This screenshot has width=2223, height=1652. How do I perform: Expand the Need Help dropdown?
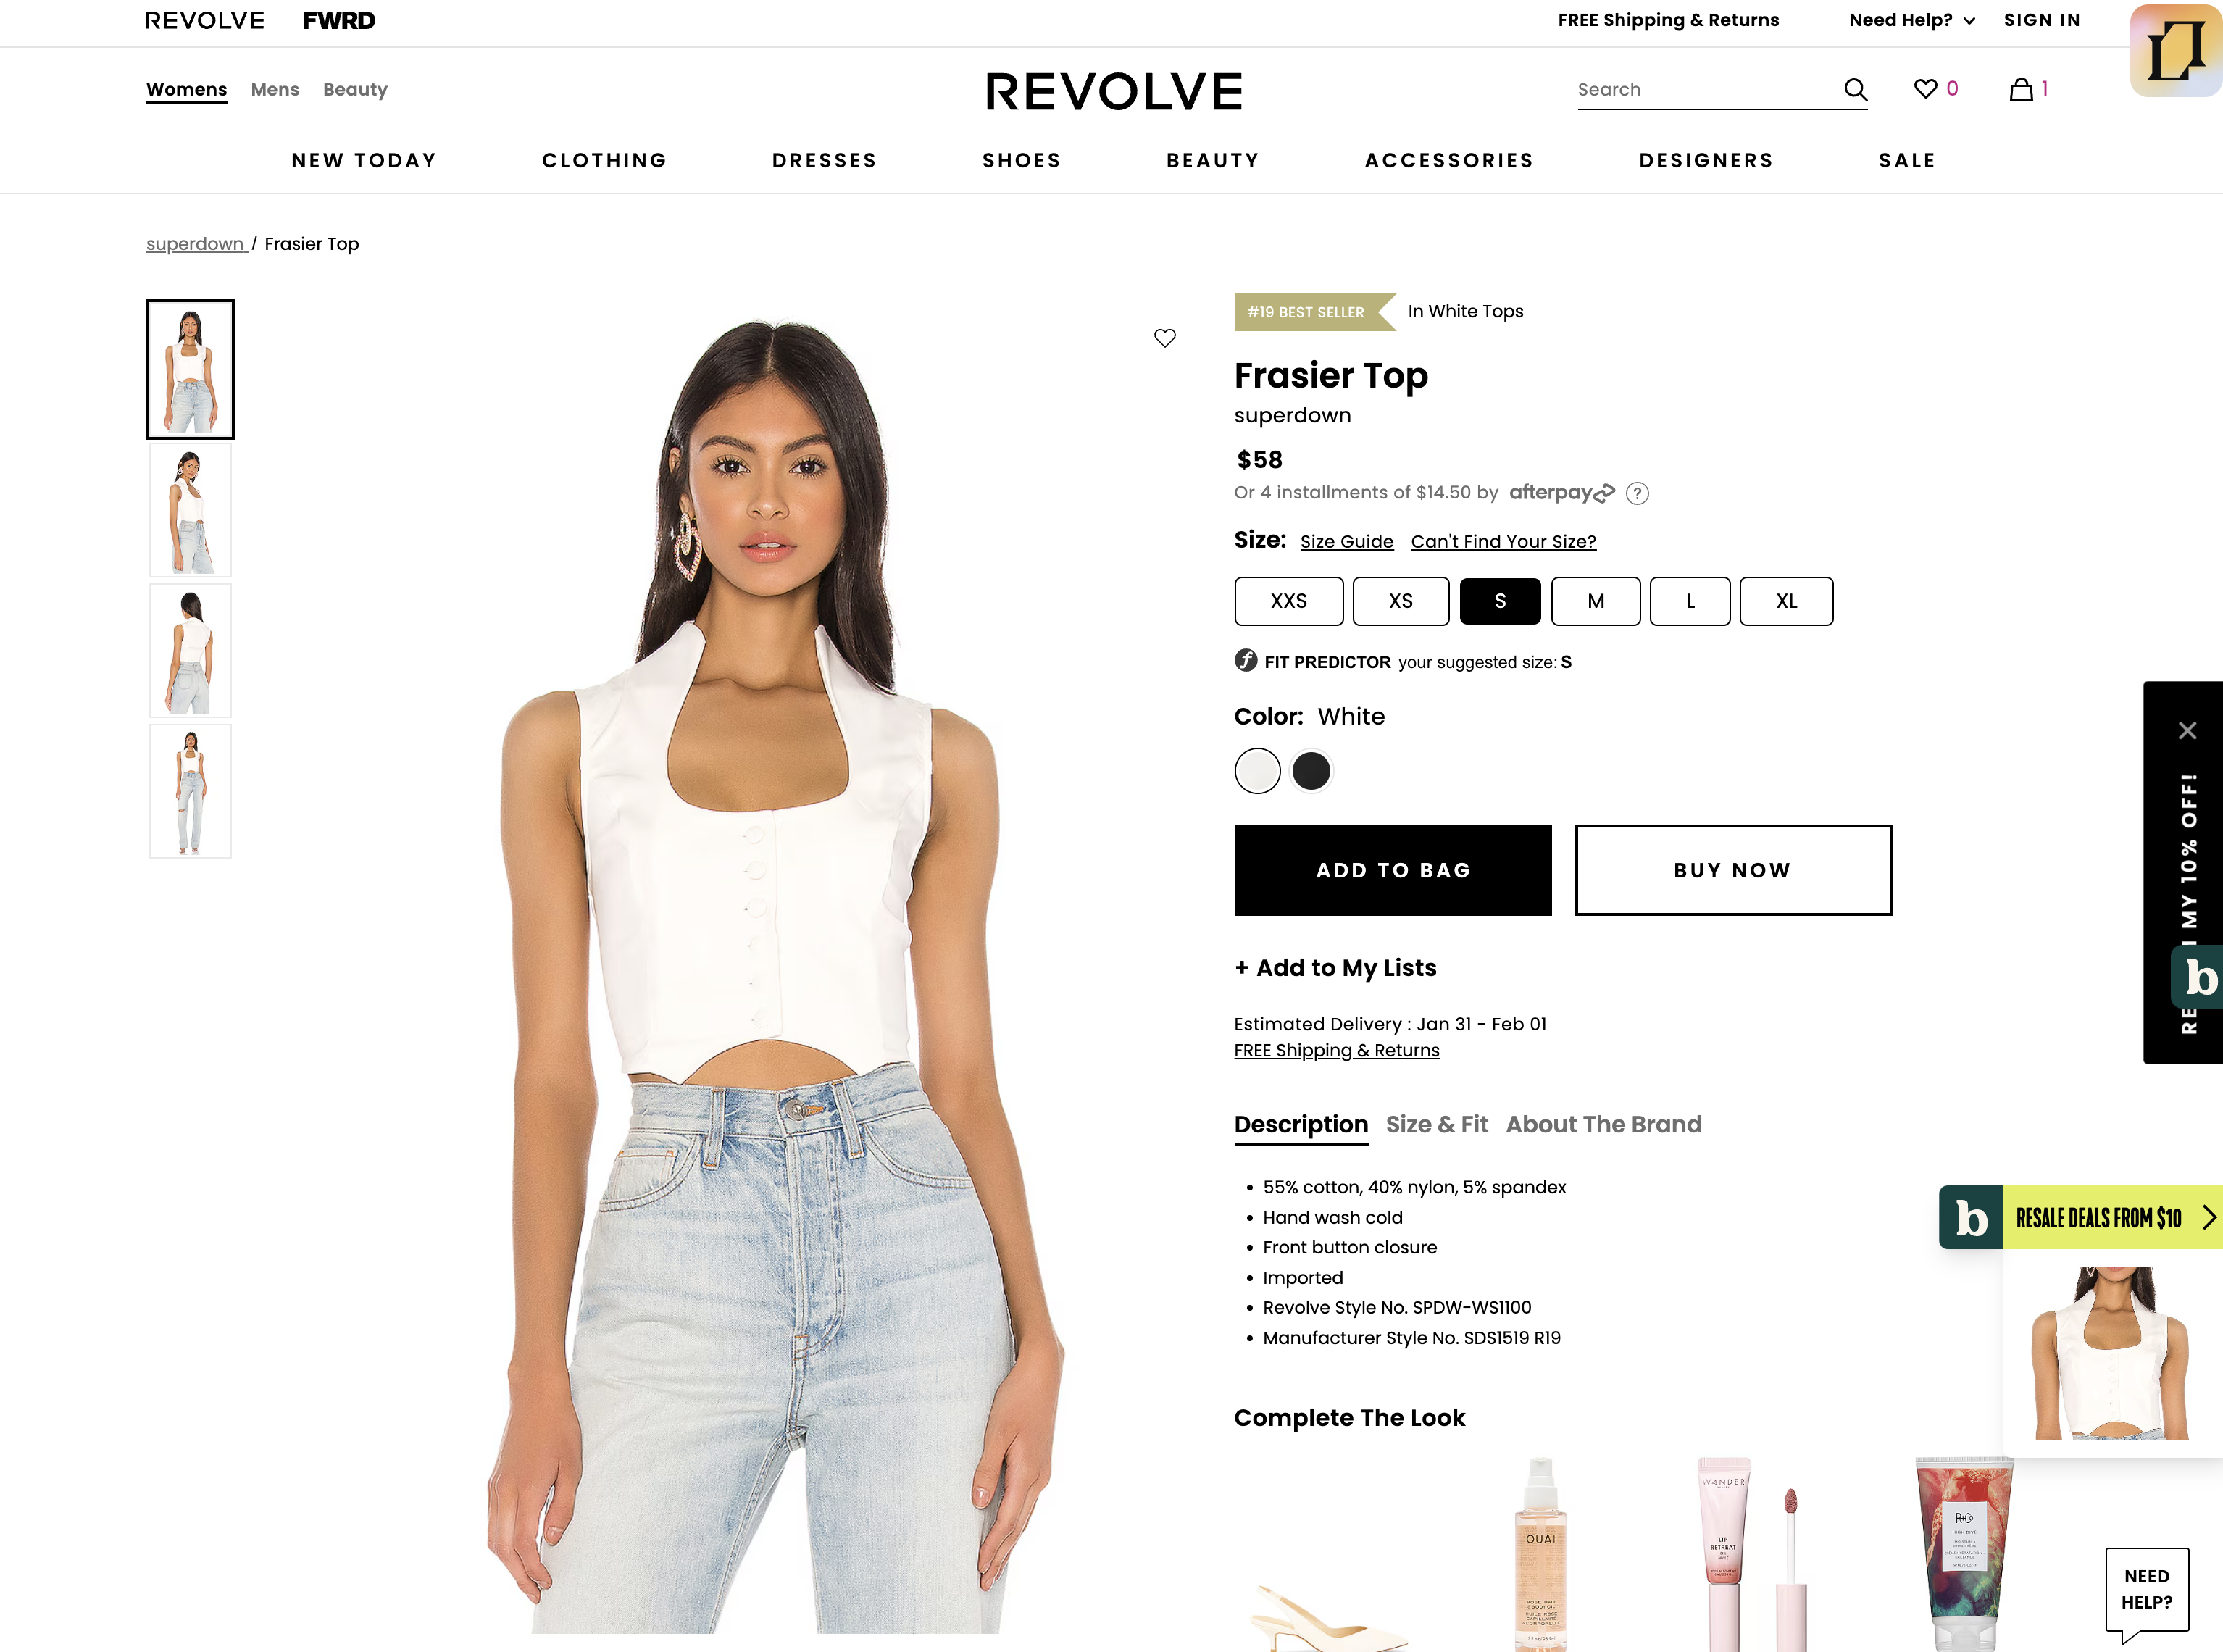tap(1911, 20)
